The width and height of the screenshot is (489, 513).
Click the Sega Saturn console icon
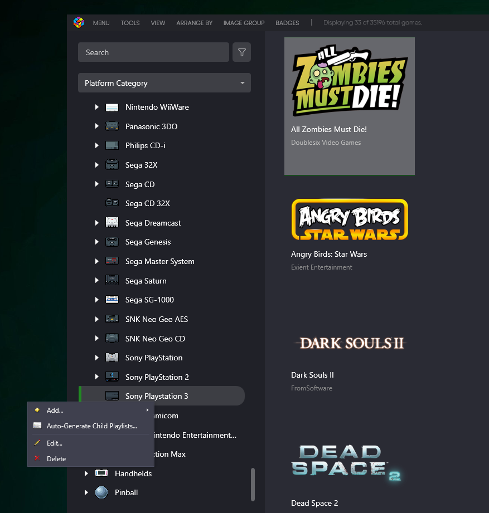coord(112,280)
